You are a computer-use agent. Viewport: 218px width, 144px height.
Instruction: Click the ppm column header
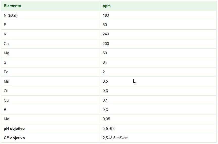click(107, 6)
